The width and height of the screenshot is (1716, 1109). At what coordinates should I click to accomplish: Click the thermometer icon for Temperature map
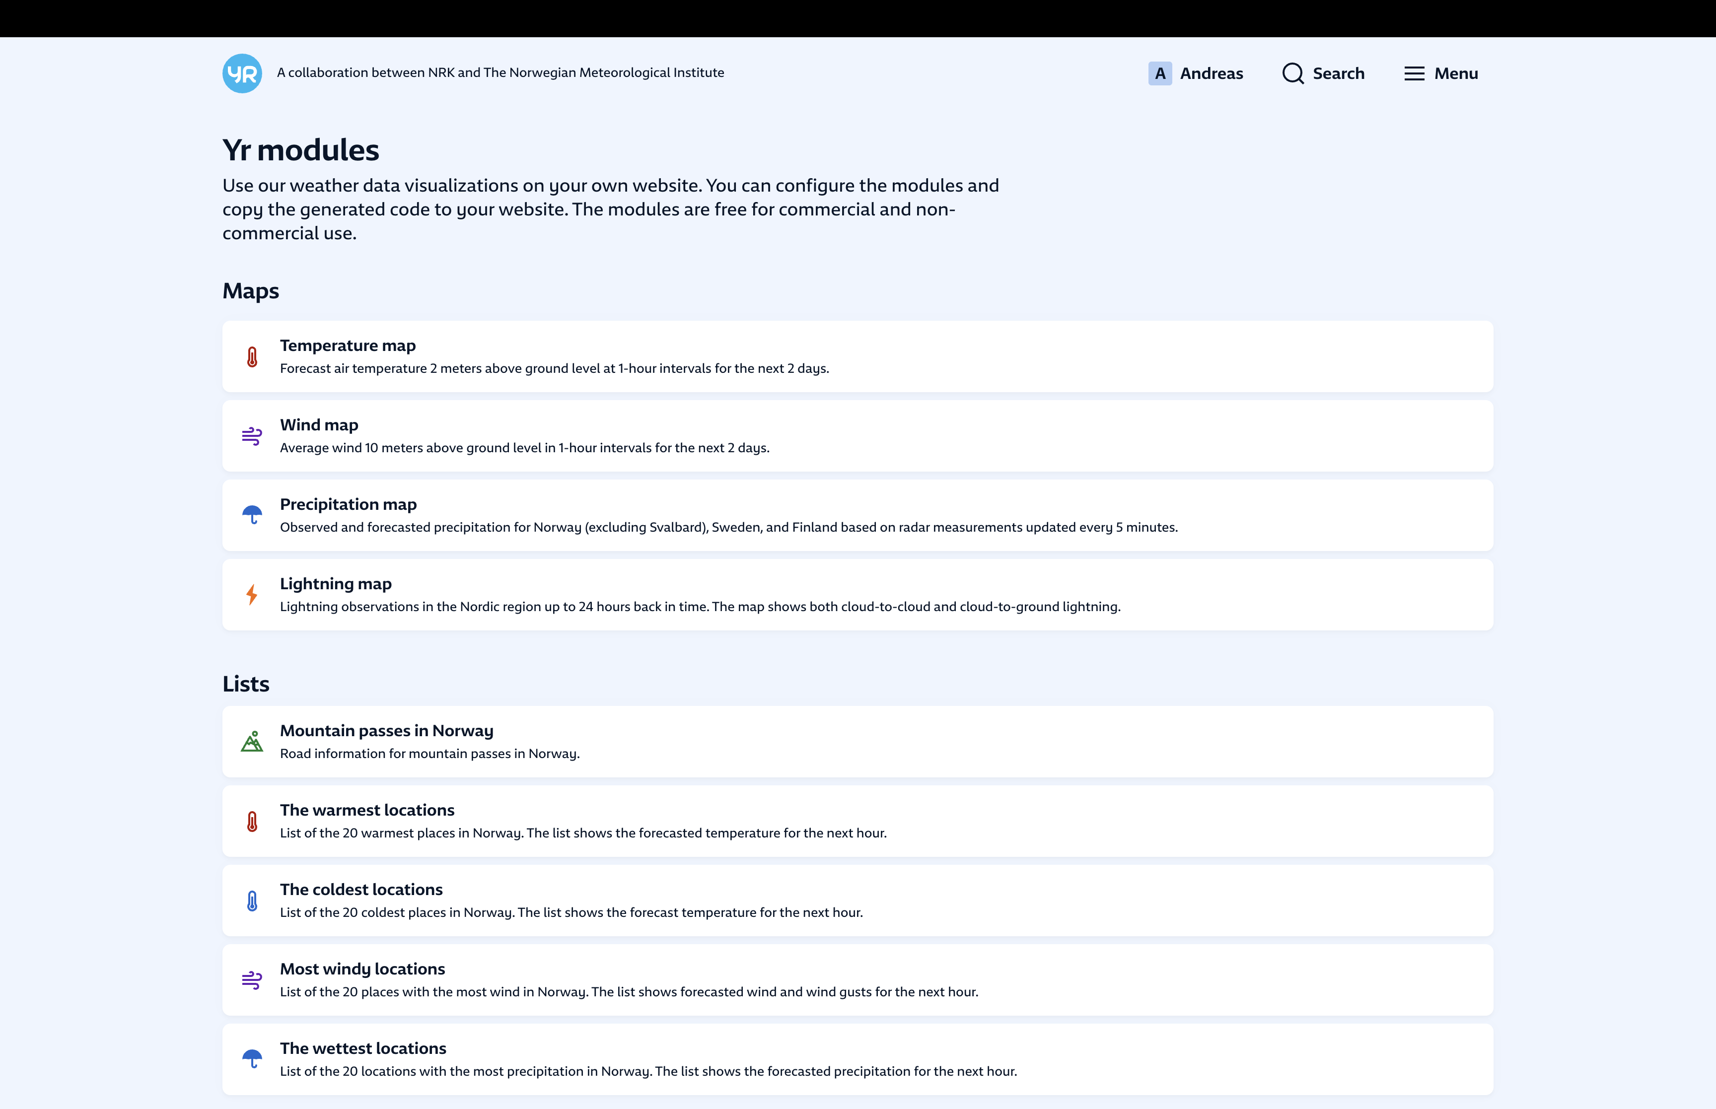click(252, 357)
